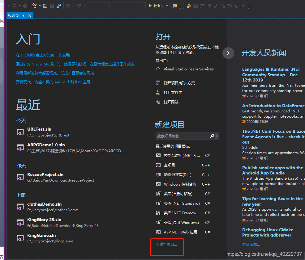
Task: Click the tomato Visual Assist icon
Action: click(x=188, y=6)
